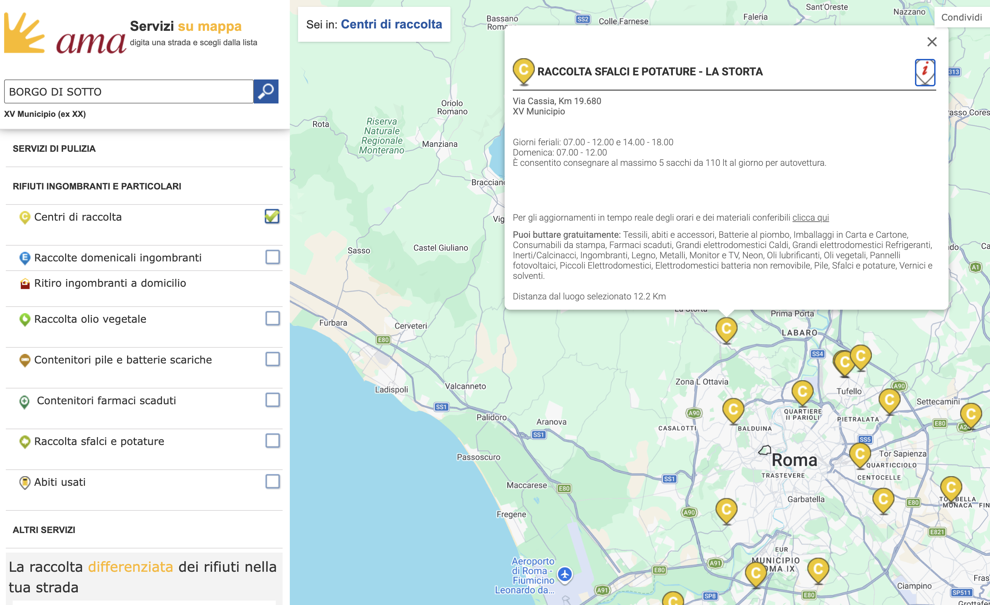990x605 pixels.
Task: Click the collection center marker near Balduina
Action: [733, 410]
